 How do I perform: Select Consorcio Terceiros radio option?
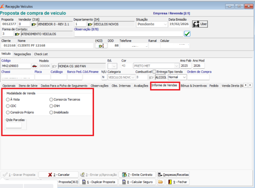51,100
